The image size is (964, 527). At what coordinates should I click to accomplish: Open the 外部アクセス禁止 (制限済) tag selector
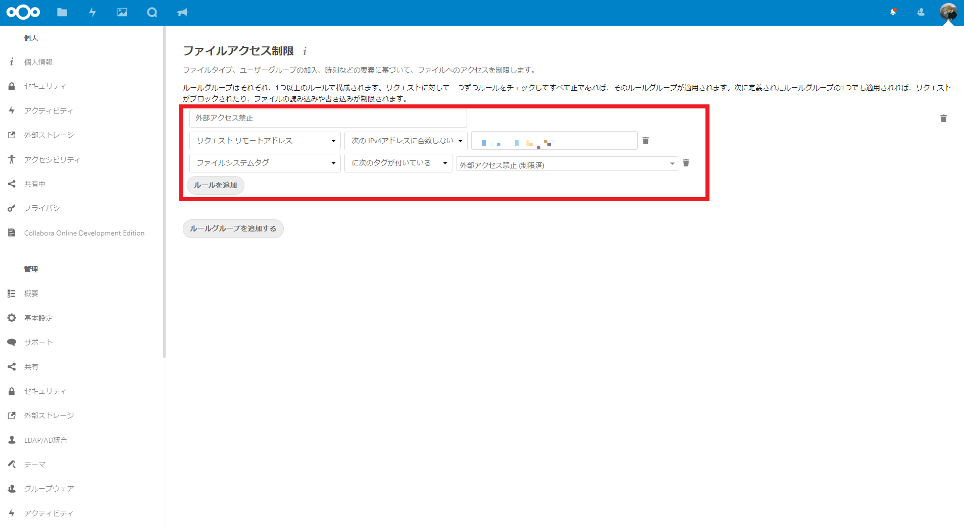pyautogui.click(x=567, y=164)
